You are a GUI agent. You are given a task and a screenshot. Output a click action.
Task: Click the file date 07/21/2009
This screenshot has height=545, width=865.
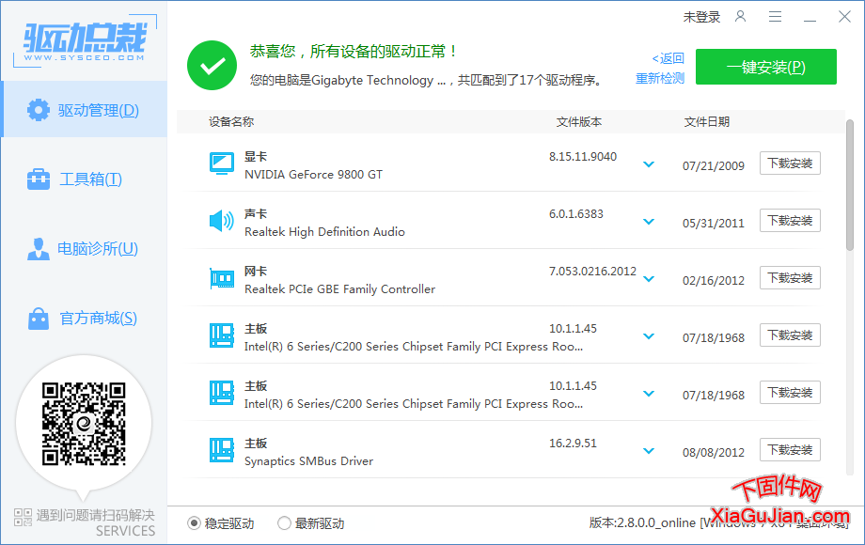coord(714,166)
